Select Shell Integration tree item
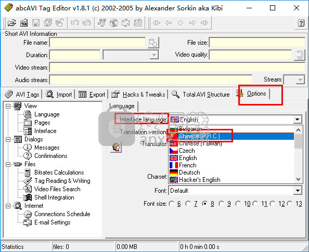The height and width of the screenshot is (252, 309). [x=54, y=197]
